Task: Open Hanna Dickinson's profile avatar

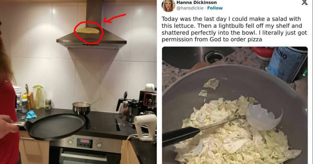Action: [x=168, y=5]
